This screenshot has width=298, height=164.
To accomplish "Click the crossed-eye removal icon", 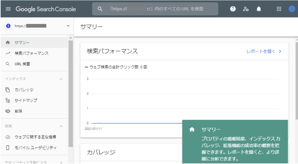I will pyautogui.click(x=8, y=111).
